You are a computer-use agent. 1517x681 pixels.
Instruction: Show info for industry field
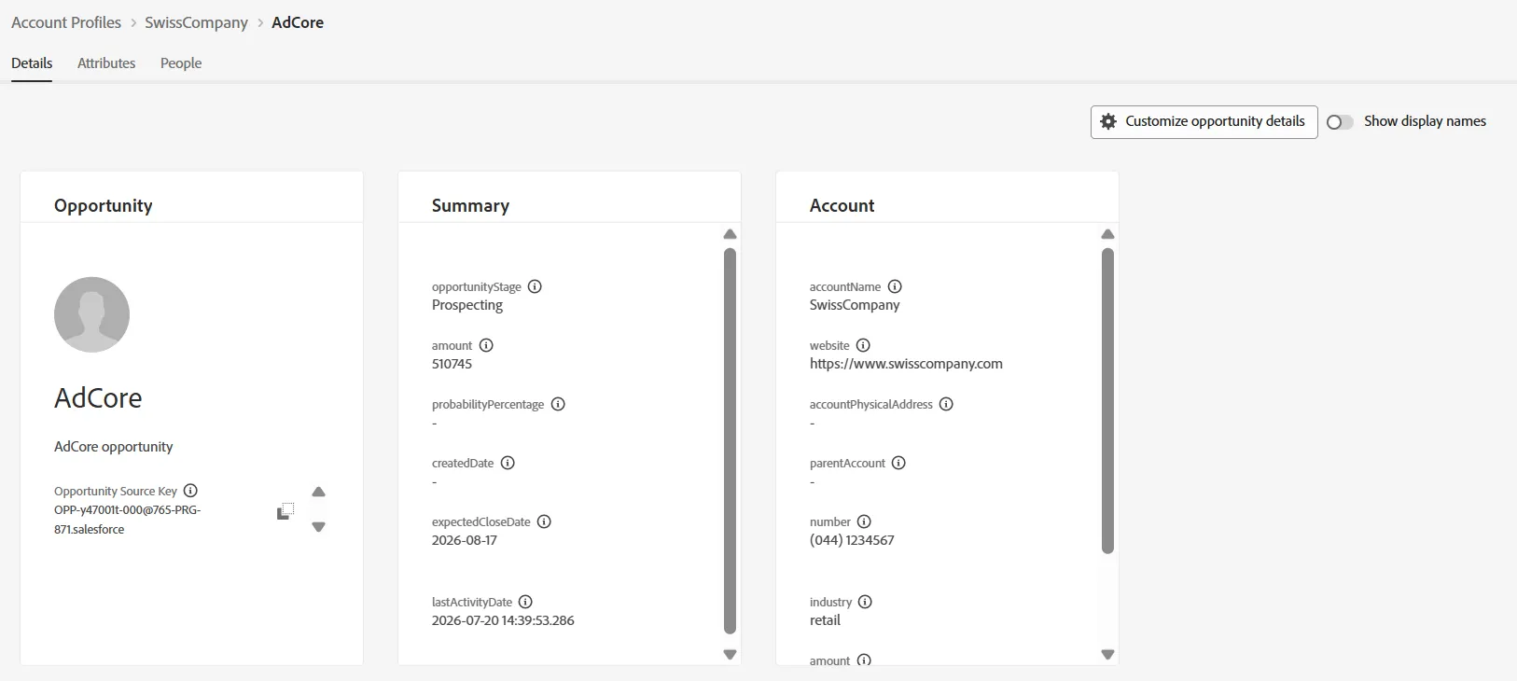(x=865, y=602)
